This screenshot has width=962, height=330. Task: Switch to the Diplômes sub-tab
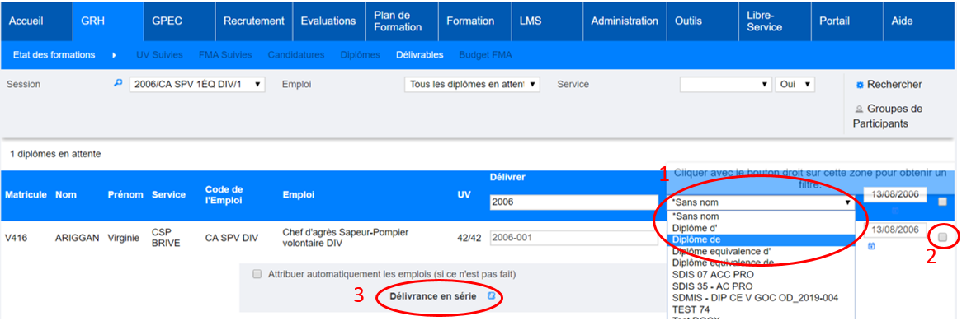tap(360, 55)
